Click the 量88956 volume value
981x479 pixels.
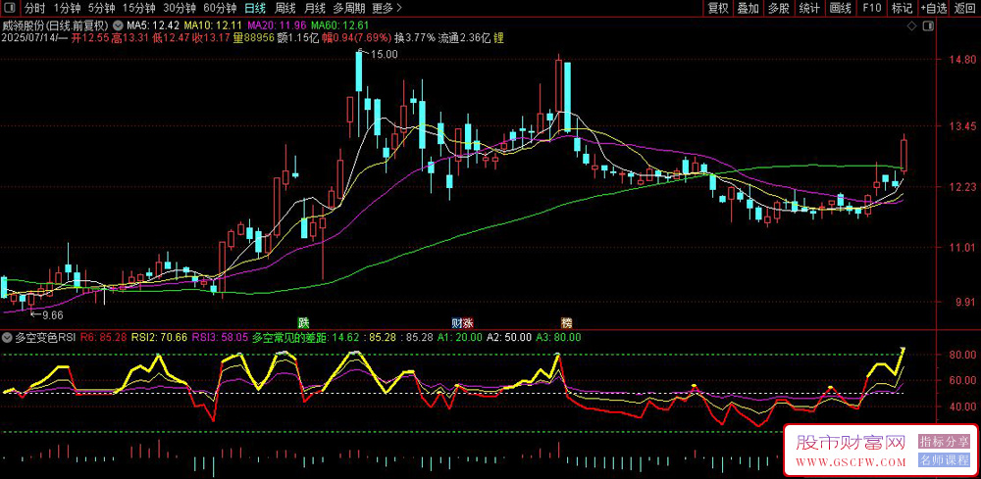coord(253,38)
